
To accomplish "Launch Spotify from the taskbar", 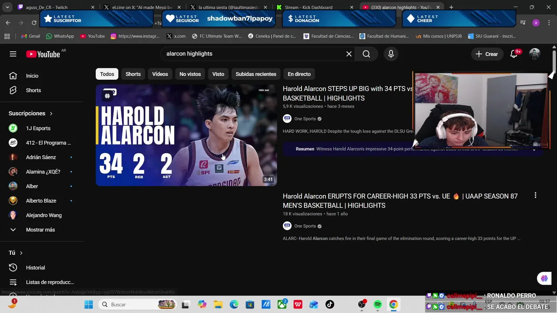I will 378,304.
